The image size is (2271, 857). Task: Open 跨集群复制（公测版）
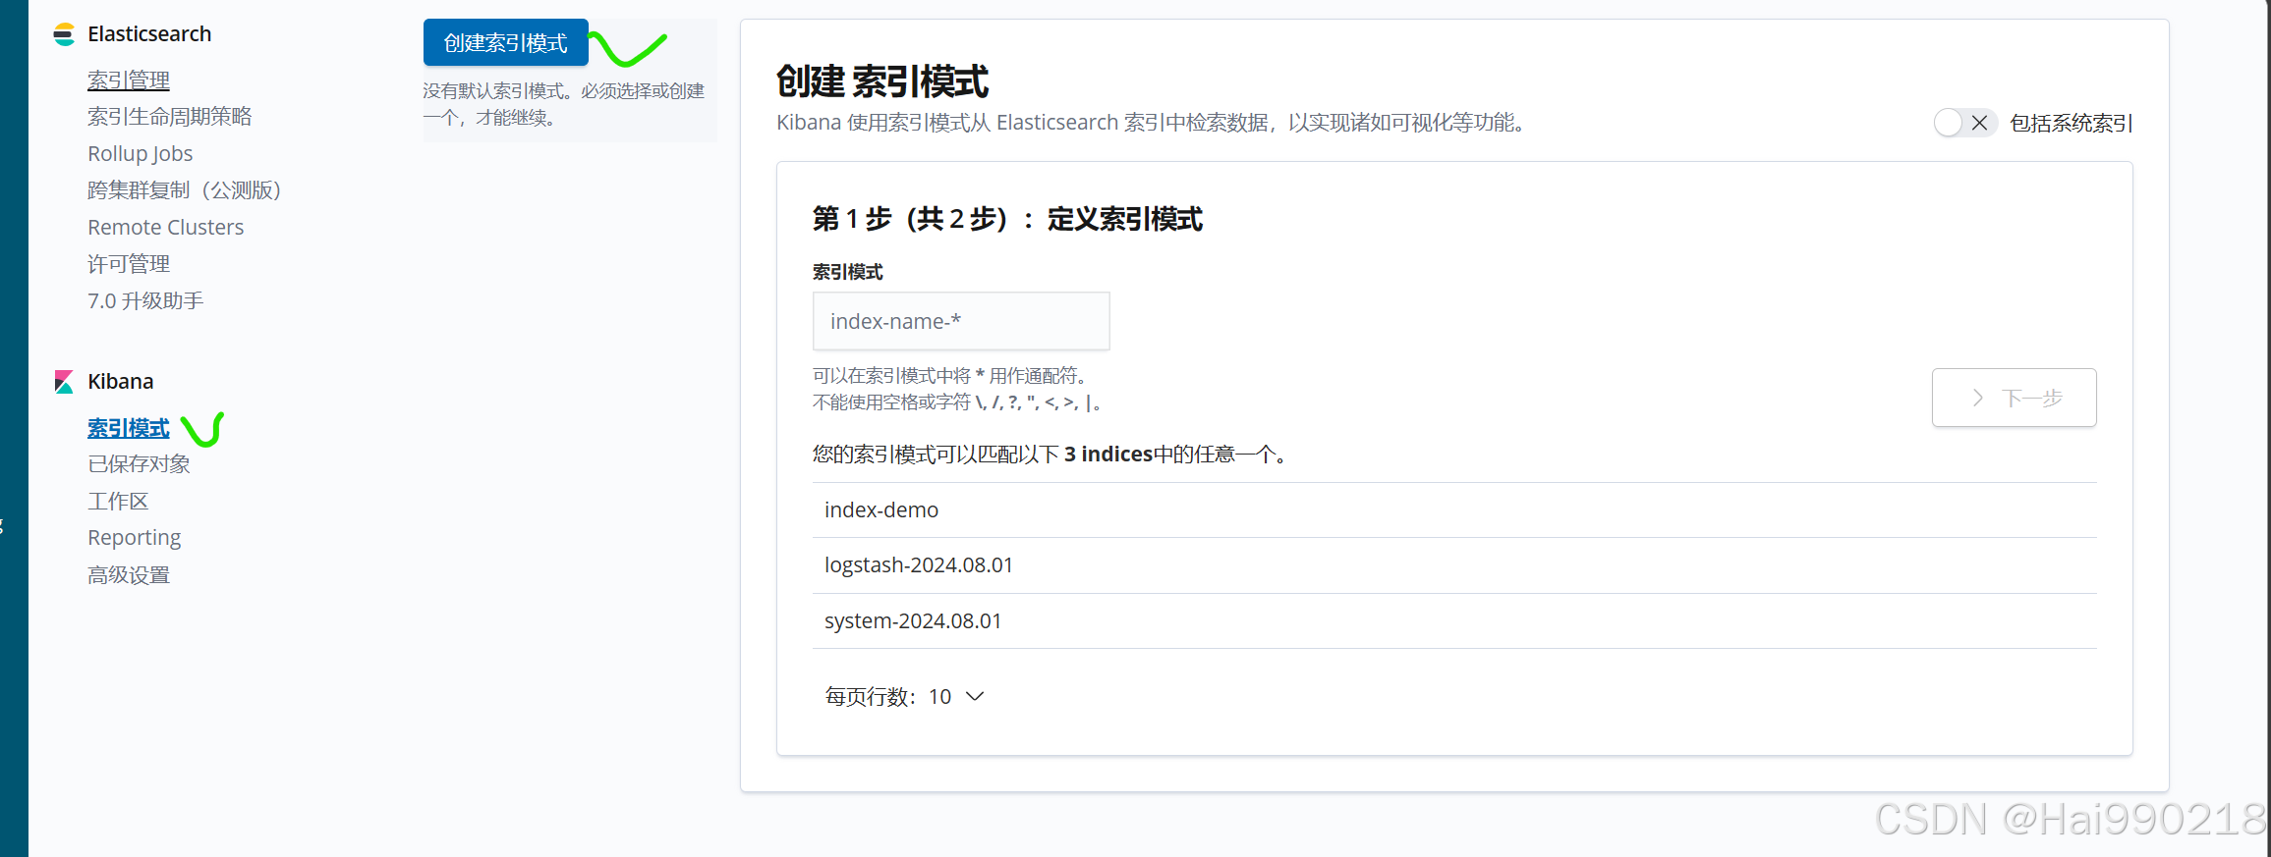click(x=185, y=190)
